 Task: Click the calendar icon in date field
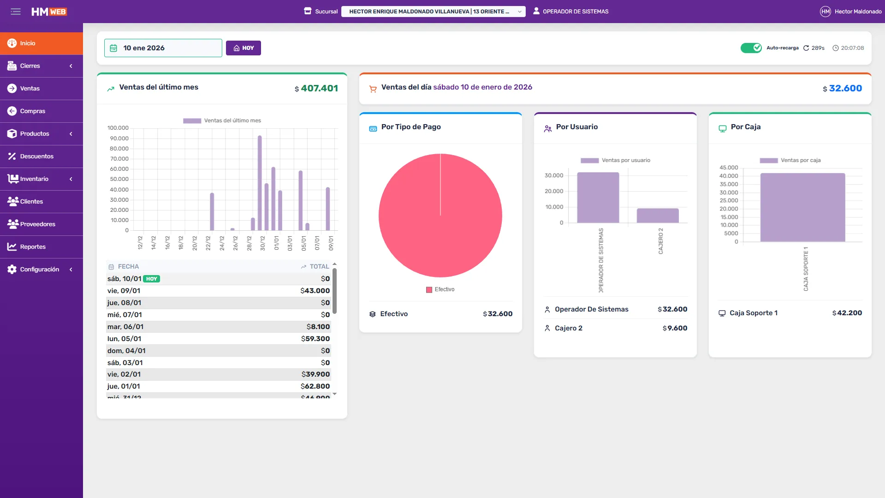[113, 48]
